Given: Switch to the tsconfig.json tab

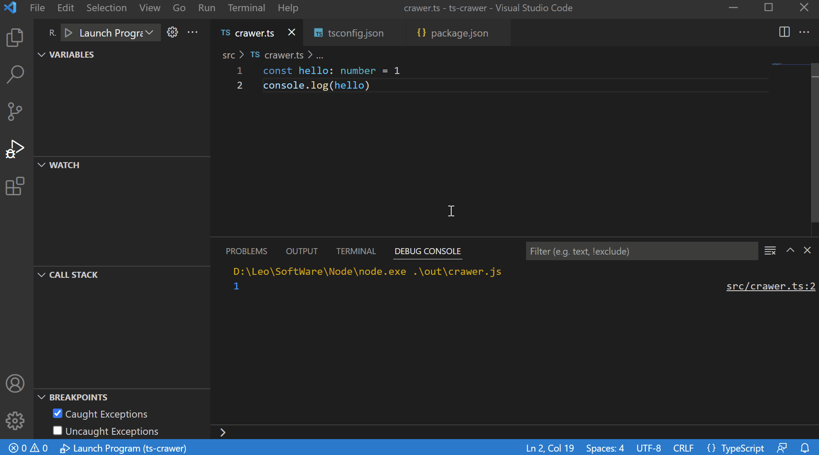Looking at the screenshot, I should pyautogui.click(x=355, y=33).
